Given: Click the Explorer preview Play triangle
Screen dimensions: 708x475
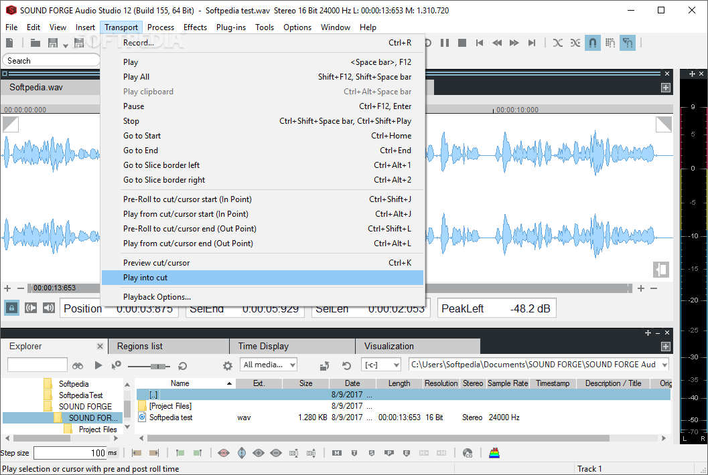Looking at the screenshot, I should point(98,365).
